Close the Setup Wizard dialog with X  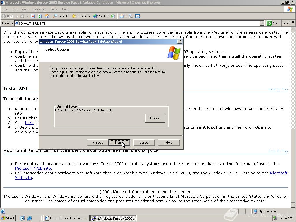click(x=180, y=42)
